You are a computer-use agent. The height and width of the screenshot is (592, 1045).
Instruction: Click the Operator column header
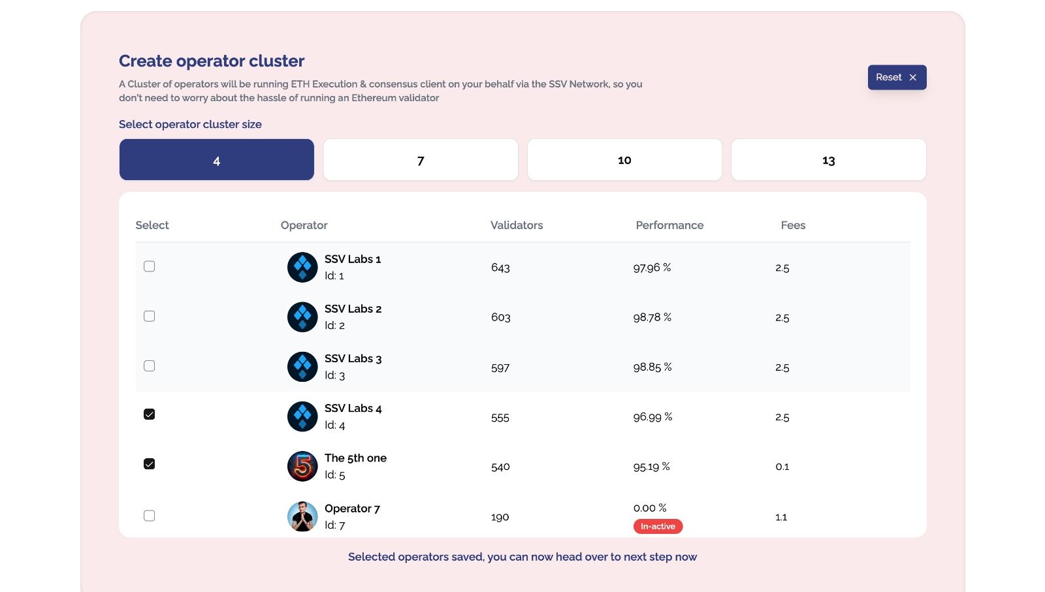[304, 225]
